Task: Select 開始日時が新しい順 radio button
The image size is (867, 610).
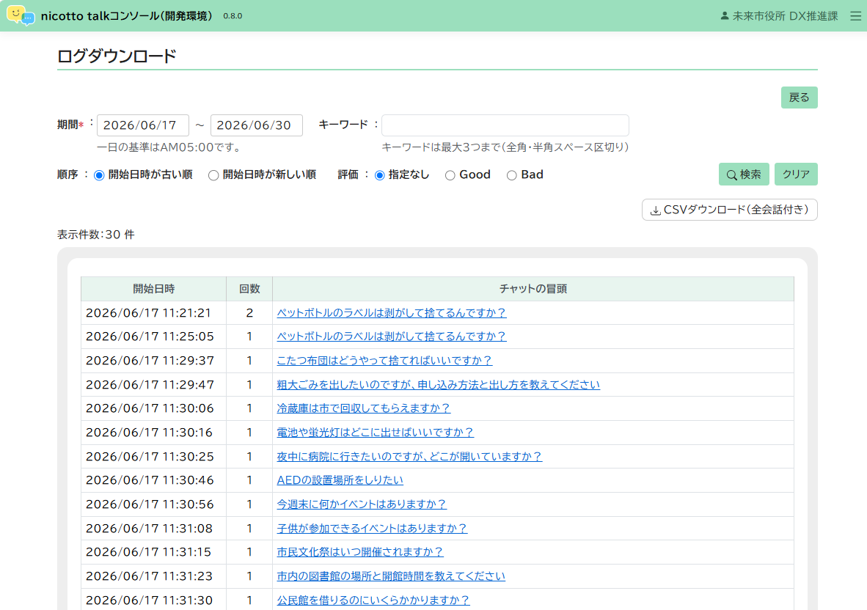Action: point(213,175)
